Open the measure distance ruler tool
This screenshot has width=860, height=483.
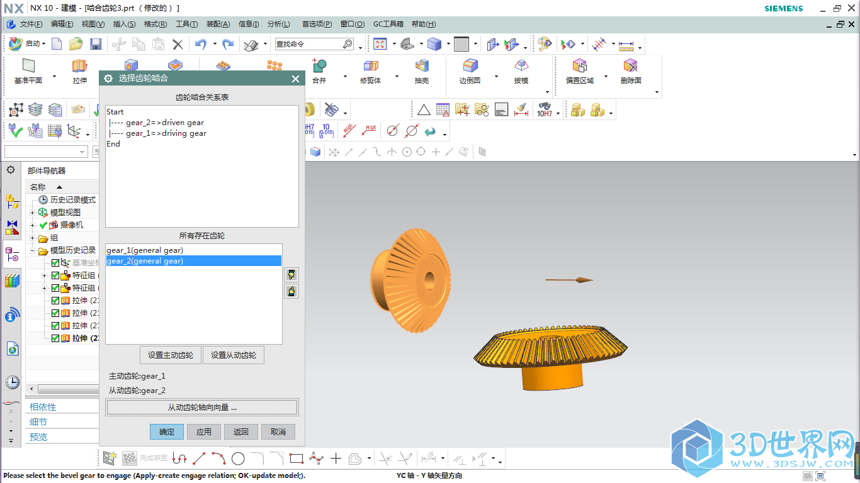[x=626, y=44]
